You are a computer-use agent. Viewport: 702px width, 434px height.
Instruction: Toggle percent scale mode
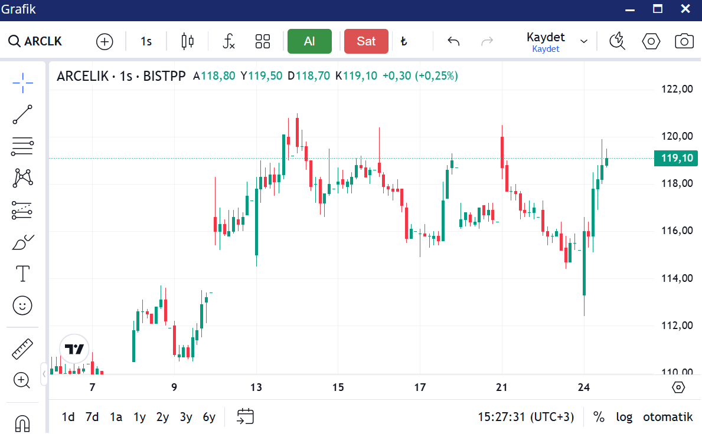click(x=599, y=417)
